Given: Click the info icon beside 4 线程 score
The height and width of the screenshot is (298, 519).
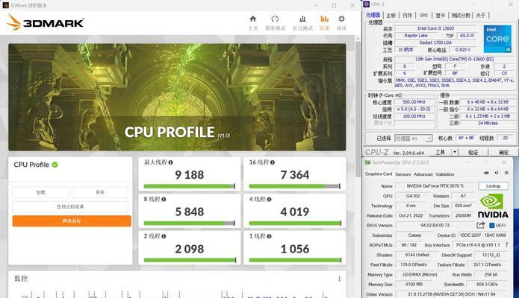Looking at the screenshot, I should 269,199.
